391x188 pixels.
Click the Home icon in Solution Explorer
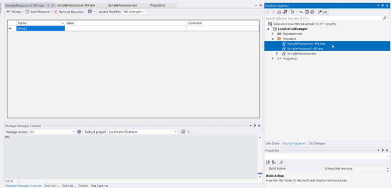(x=279, y=12)
